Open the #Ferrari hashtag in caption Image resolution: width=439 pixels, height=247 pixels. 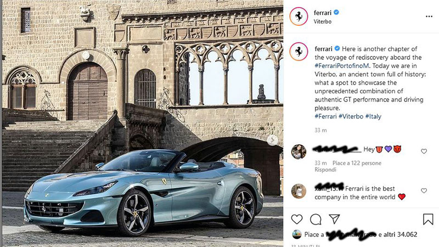(325, 116)
